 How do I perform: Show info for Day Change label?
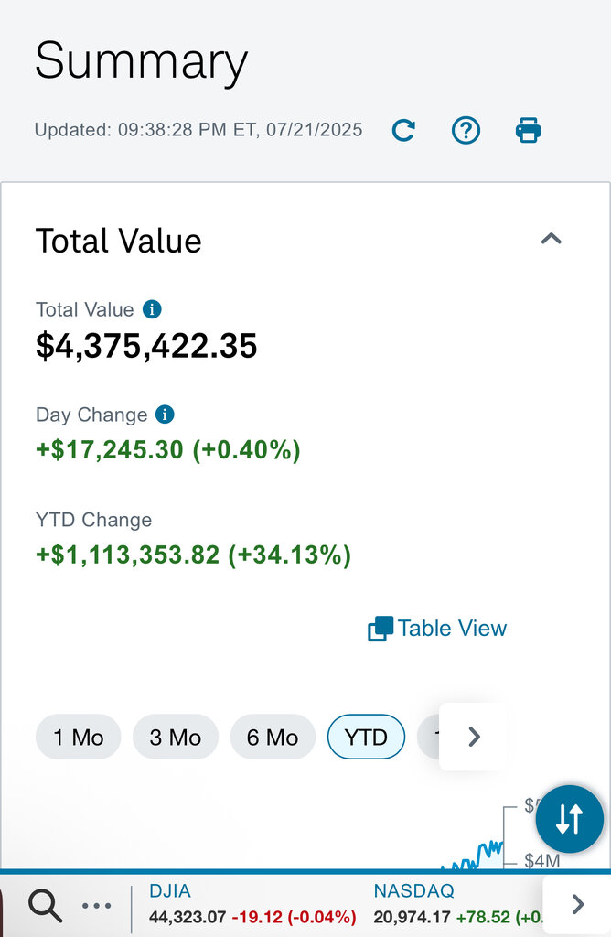165,415
